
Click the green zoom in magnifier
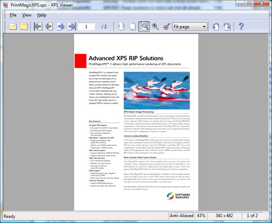155,26
